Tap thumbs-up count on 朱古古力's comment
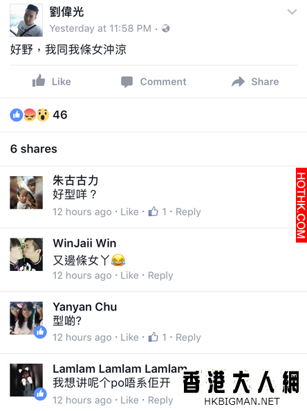 (157, 211)
